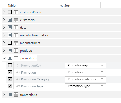
Task: Select the manufacturers table name
Action: tap(30, 43)
